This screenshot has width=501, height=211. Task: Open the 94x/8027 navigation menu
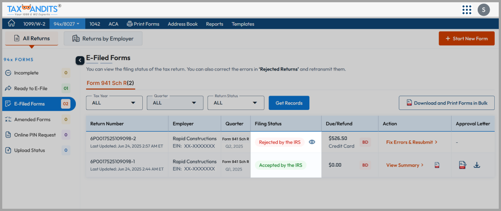(66, 24)
